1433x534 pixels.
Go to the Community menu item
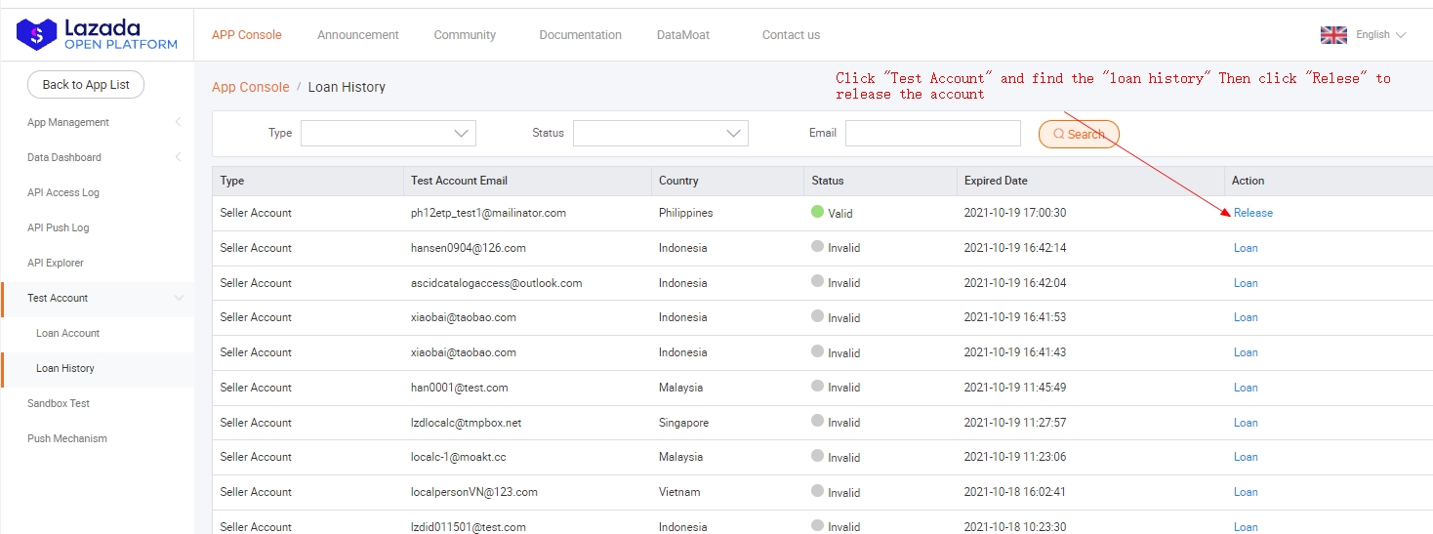(465, 35)
